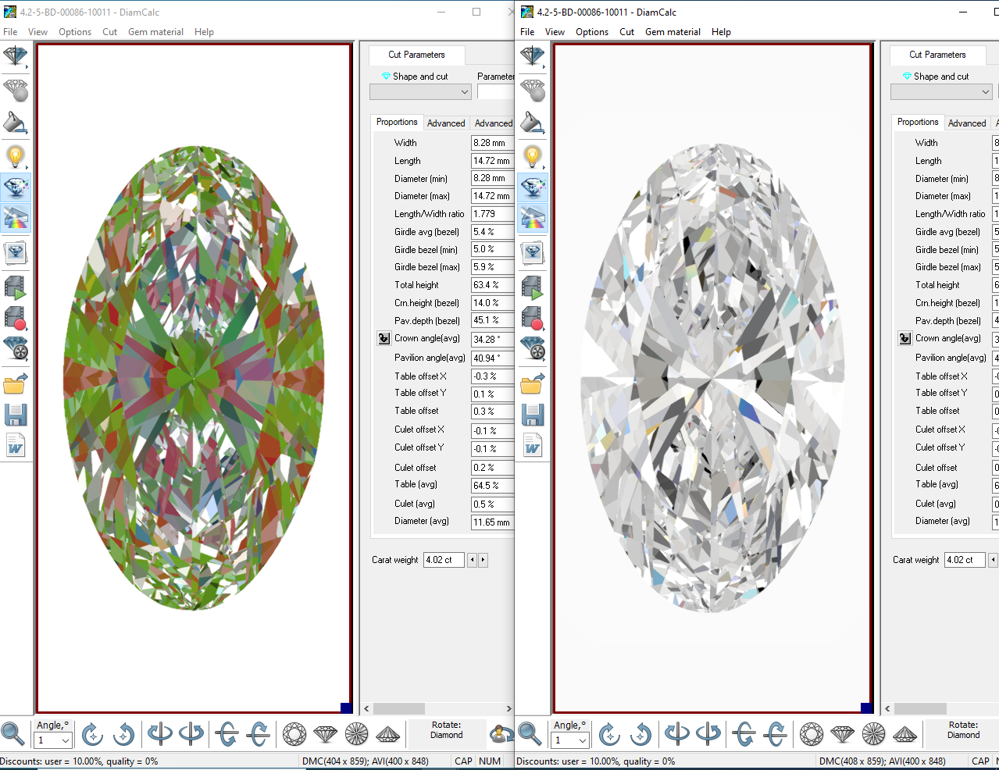Click the Diameter (avg) 11.65 mm field
The image size is (999, 770).
click(x=492, y=522)
